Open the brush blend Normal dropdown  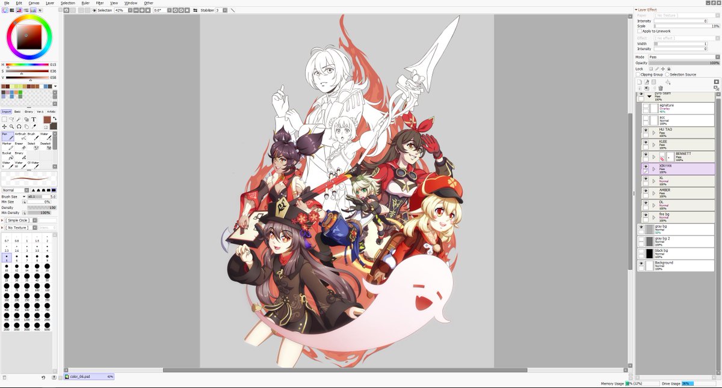point(14,190)
